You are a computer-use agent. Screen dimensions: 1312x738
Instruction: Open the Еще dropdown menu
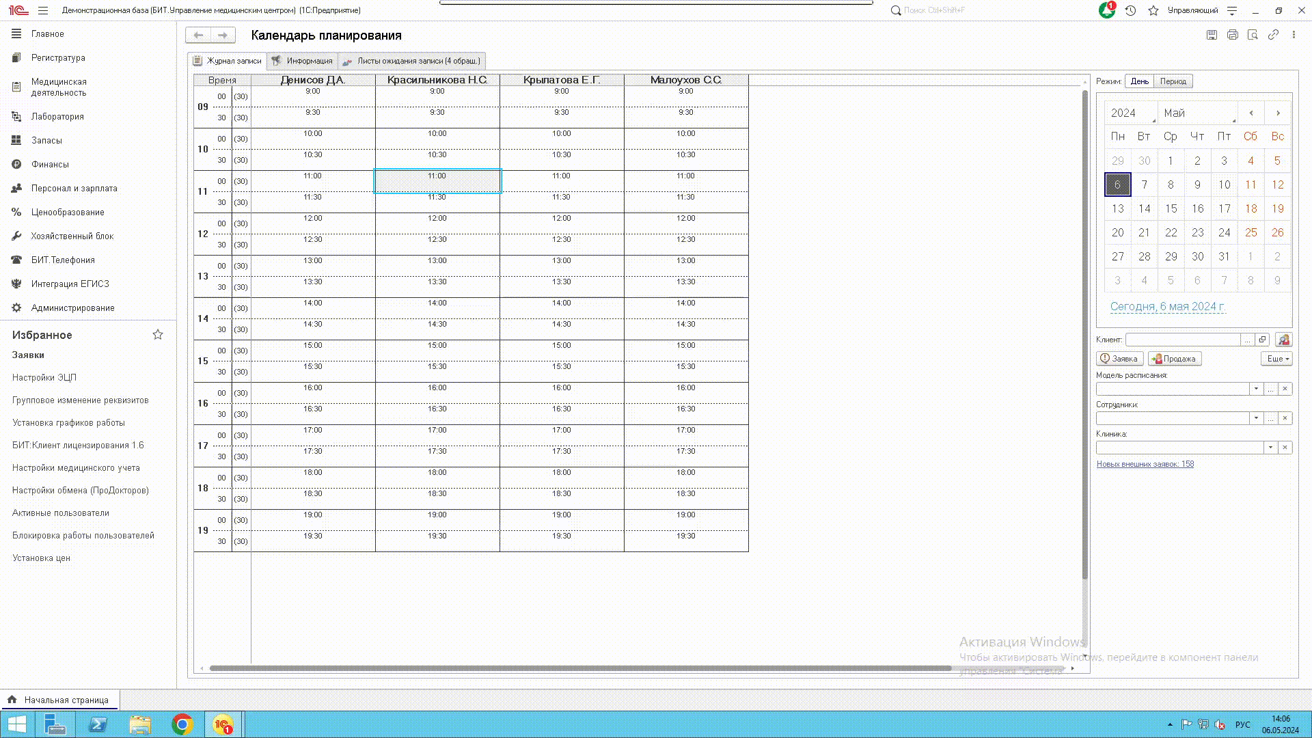tap(1276, 359)
